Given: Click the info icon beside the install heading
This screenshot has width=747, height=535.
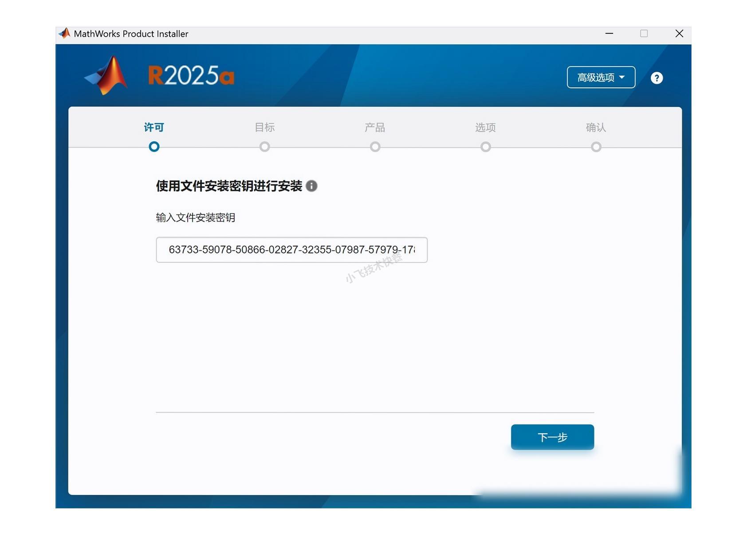Looking at the screenshot, I should coord(311,186).
